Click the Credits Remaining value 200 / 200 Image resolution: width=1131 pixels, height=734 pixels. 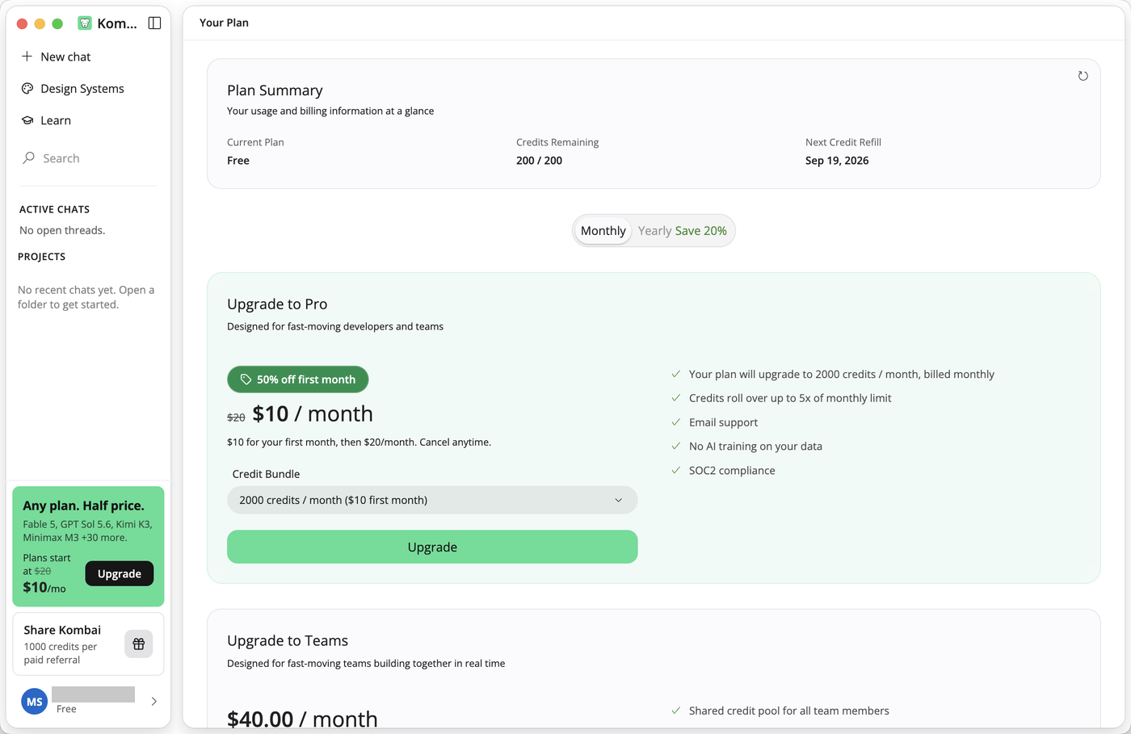[539, 161]
